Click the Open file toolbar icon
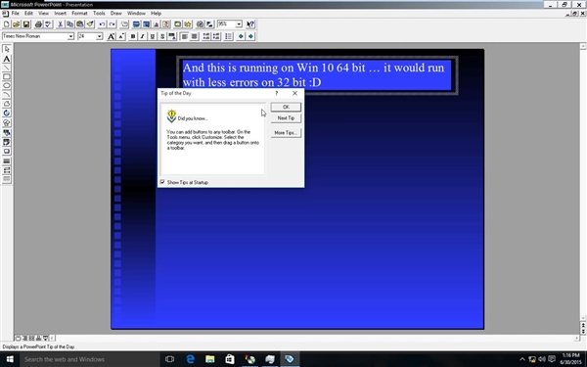587x367 pixels. tap(16, 24)
